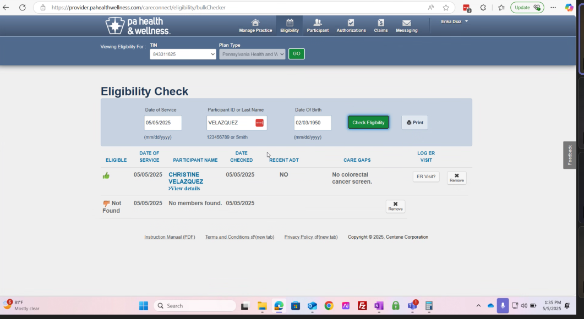Click View details for Christine Velazquez
Viewport: 584px width, 319px height.
pos(184,188)
